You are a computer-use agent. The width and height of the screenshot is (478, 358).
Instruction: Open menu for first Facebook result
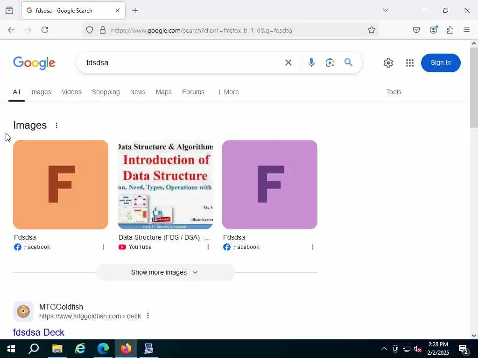[104, 247]
